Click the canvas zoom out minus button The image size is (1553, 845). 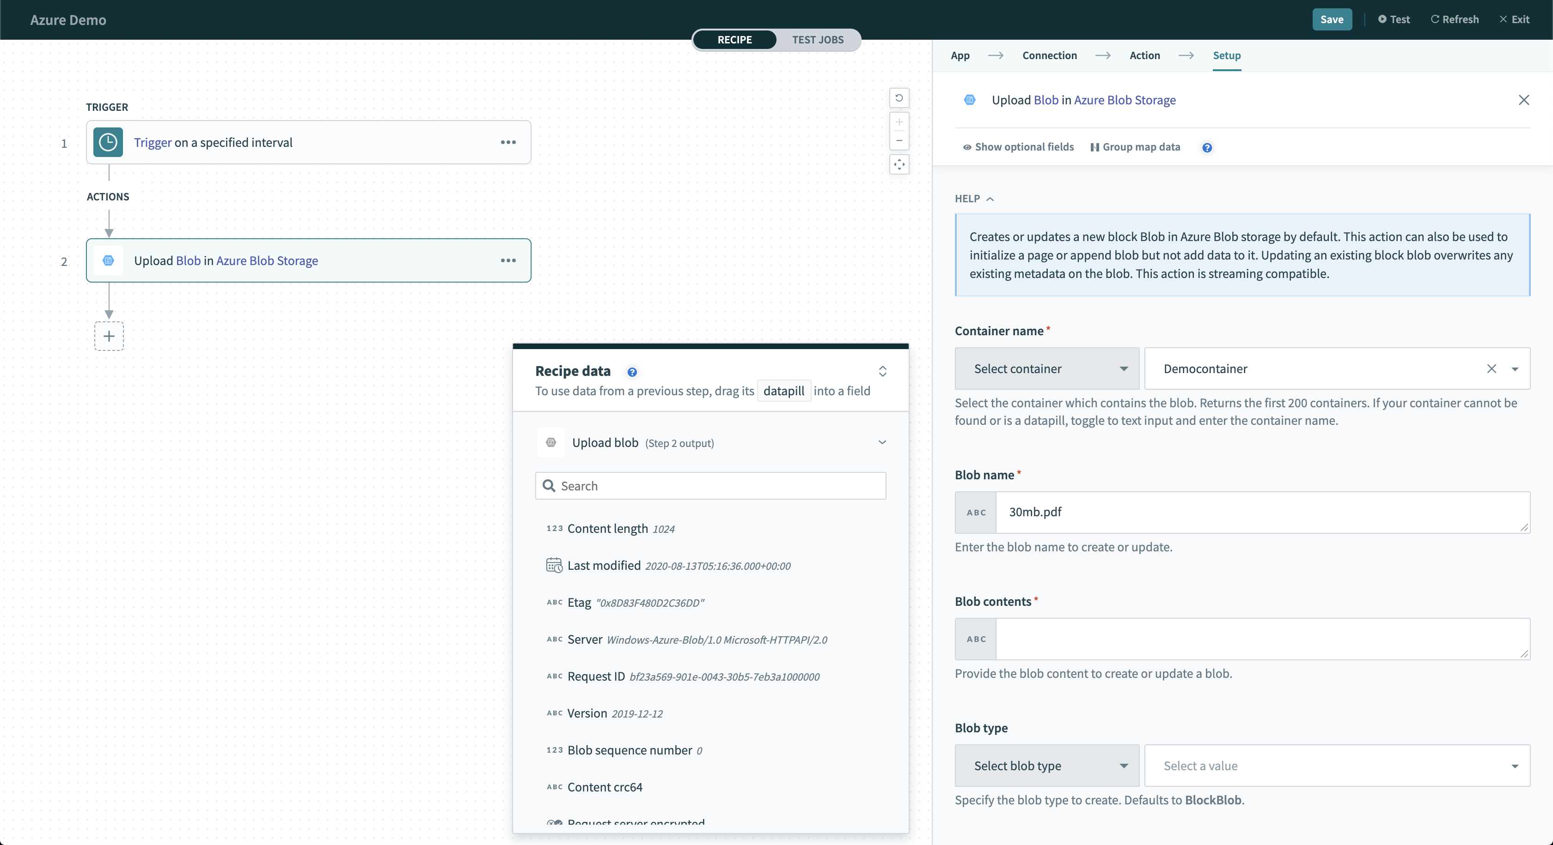coord(899,141)
